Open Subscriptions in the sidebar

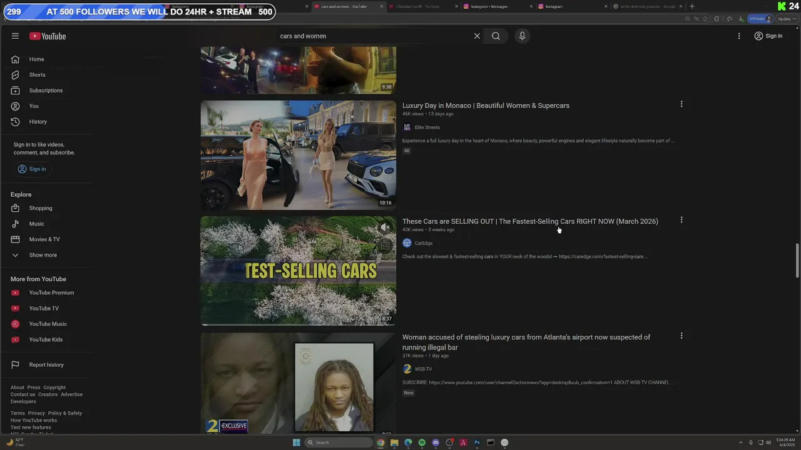(47, 91)
